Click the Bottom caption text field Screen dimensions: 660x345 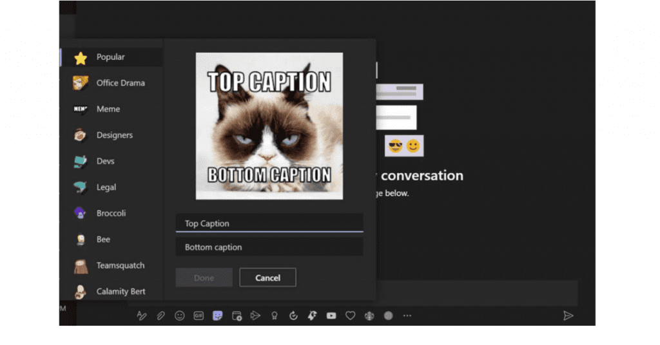click(269, 247)
